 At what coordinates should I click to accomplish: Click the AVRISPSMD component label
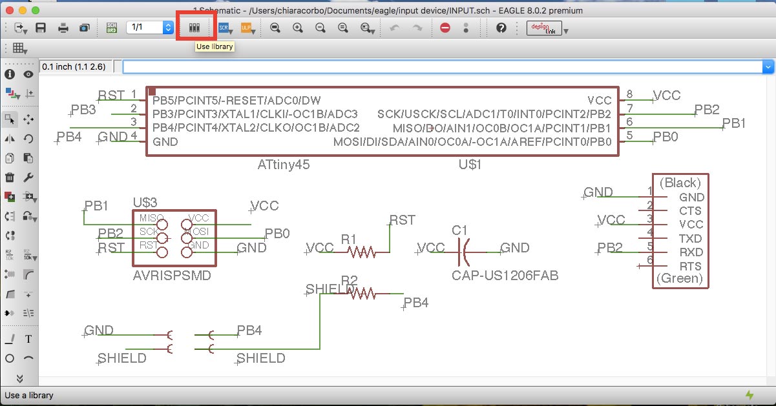click(x=172, y=276)
